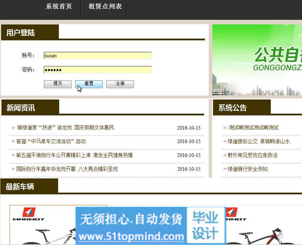Open news 首届“中马单车交流活动”启动
Screen dimensions: 302x245
pos(51,141)
